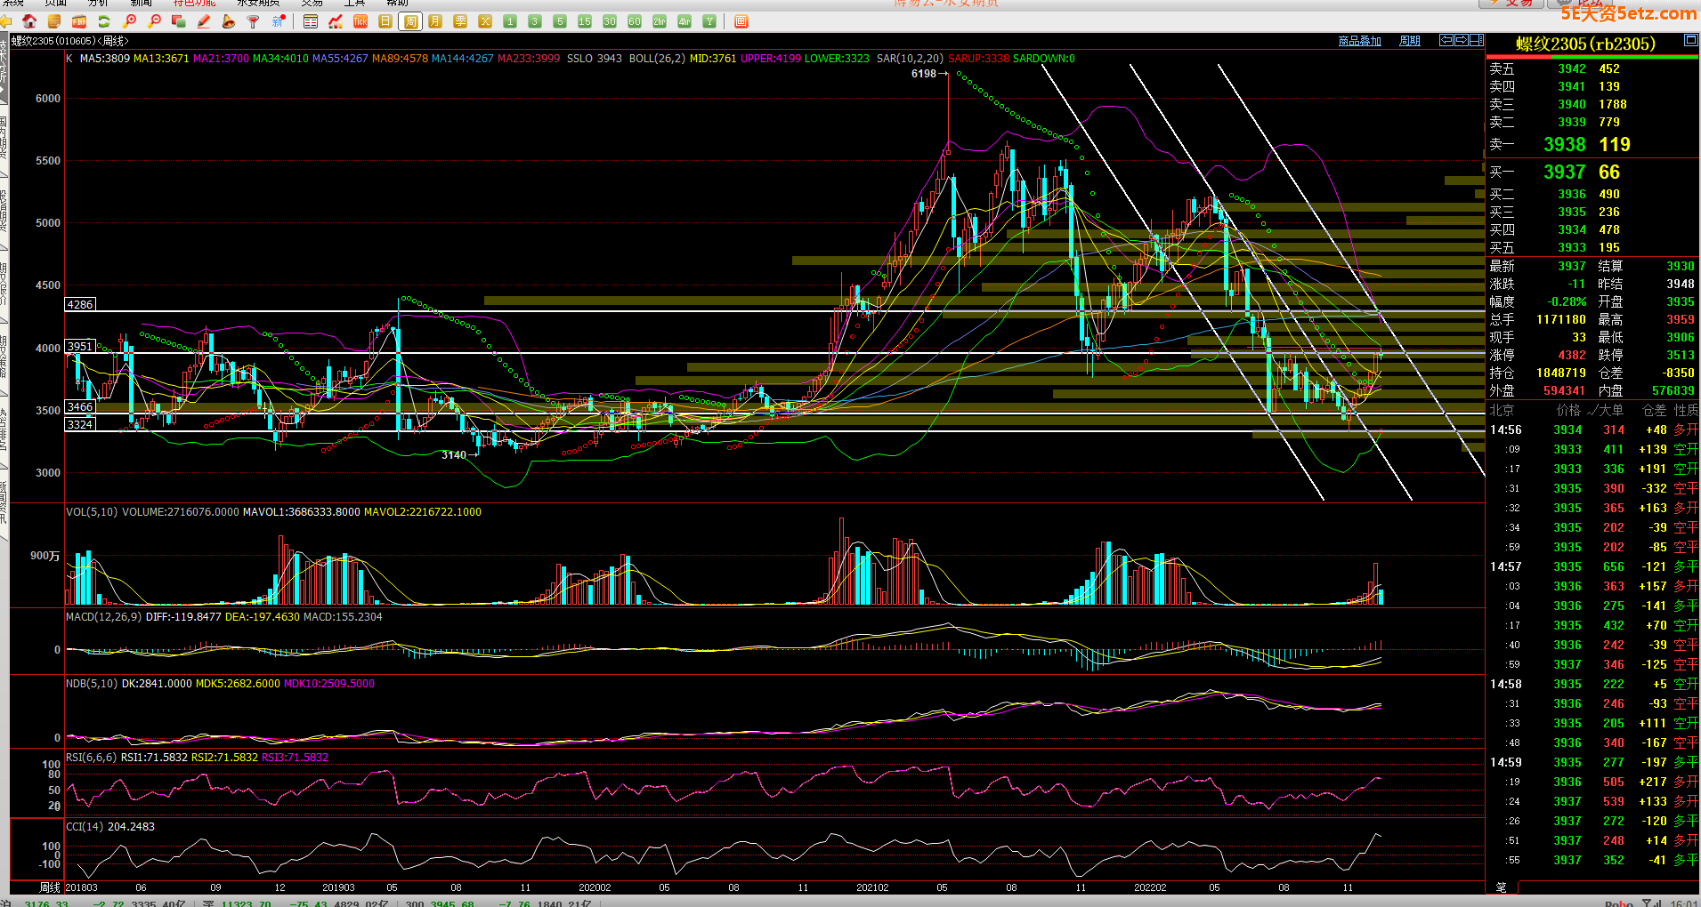Click the CCI(14) indicator label
Viewport: 1701px width, 907px height.
tap(85, 827)
